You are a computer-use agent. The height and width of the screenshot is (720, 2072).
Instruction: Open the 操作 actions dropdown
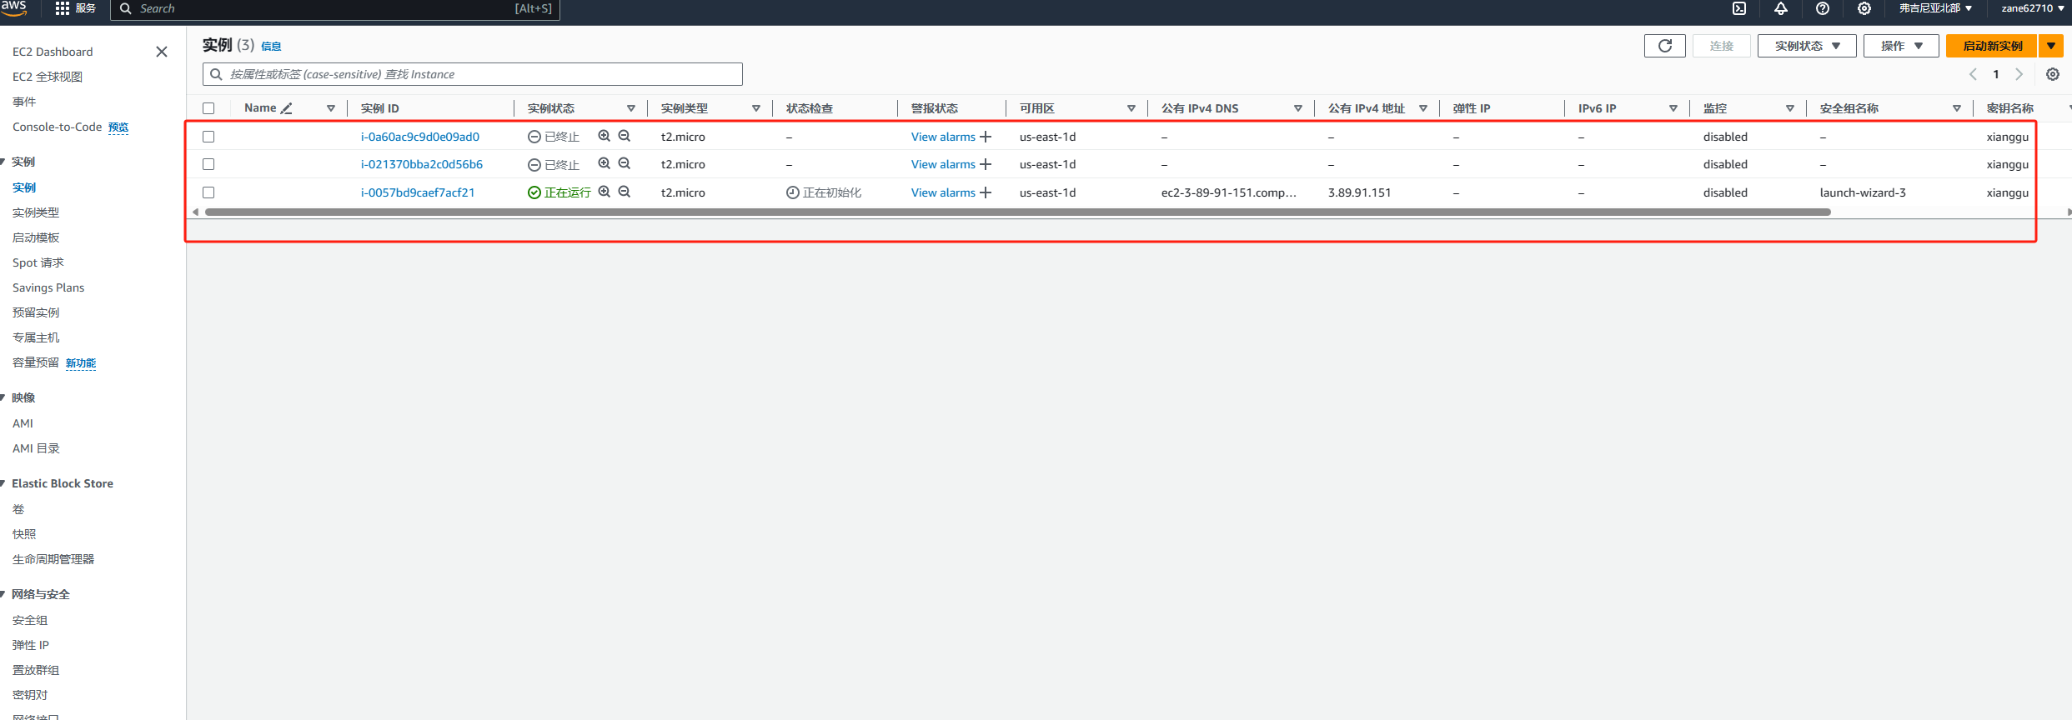1902,46
